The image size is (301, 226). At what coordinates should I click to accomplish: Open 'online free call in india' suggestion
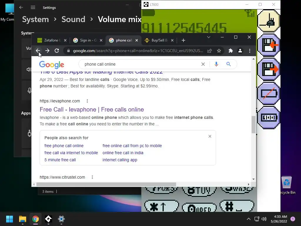tap(123, 153)
